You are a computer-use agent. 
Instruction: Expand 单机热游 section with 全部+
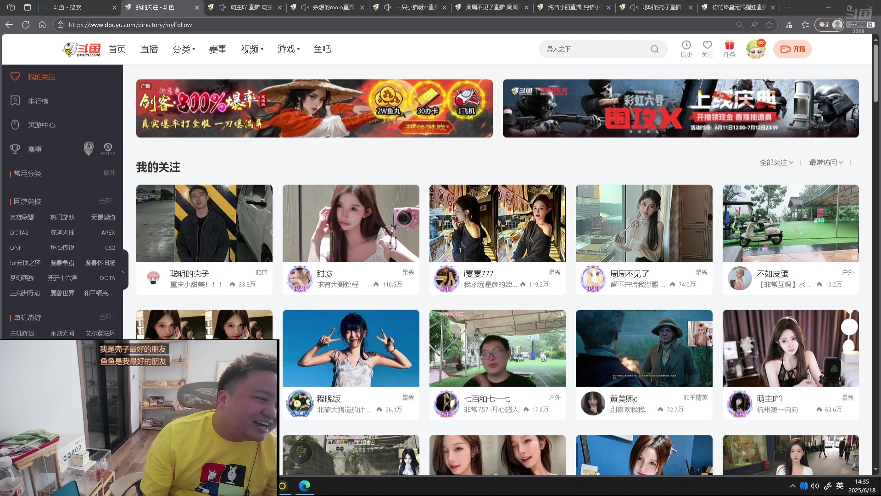tap(107, 317)
